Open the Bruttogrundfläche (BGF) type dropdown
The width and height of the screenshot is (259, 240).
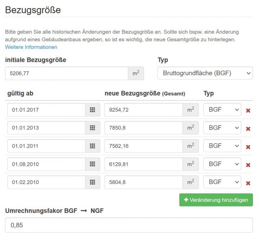coord(205,73)
